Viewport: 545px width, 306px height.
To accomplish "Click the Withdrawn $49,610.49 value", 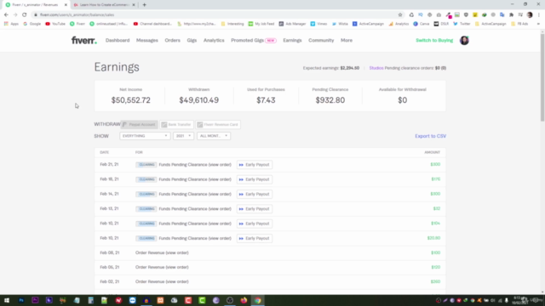I will [198, 100].
